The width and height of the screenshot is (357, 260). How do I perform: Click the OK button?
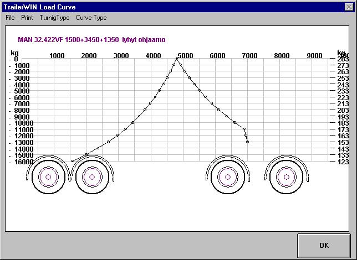[324, 246]
